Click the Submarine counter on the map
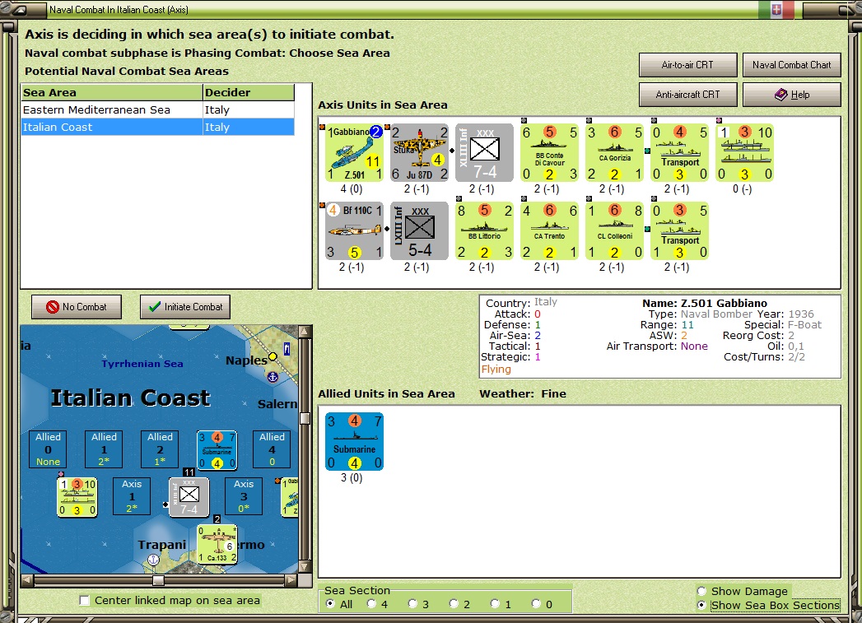Viewport: 862px width, 623px height. click(x=217, y=450)
